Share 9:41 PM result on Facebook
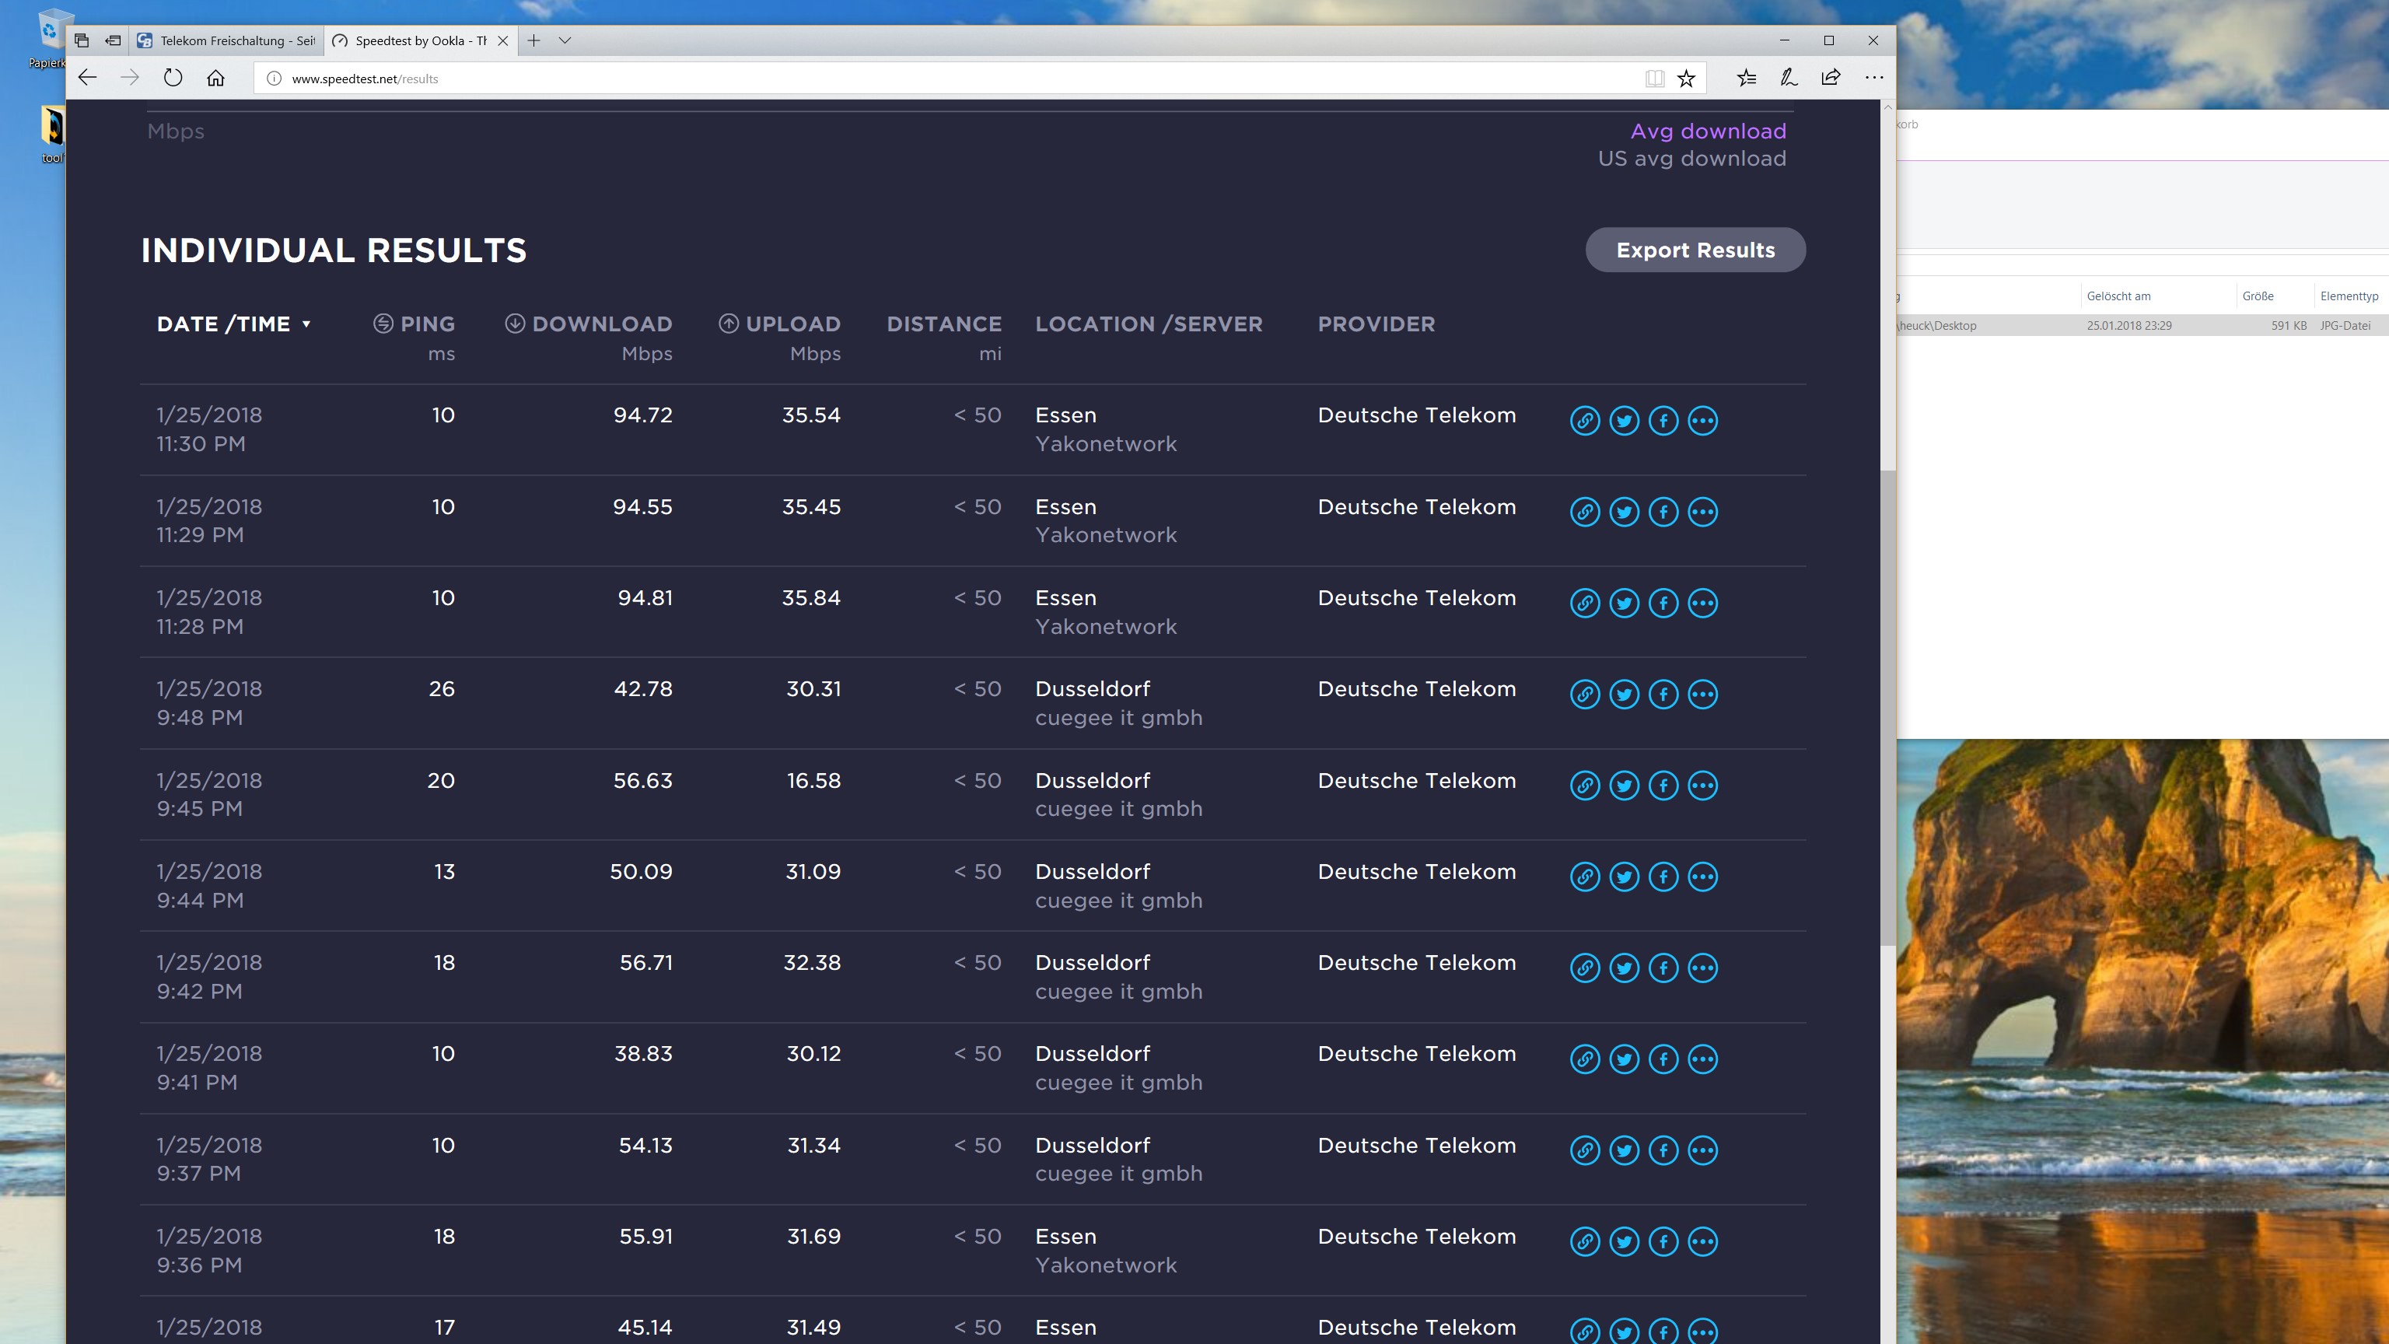This screenshot has width=2389, height=1344. (1663, 1059)
